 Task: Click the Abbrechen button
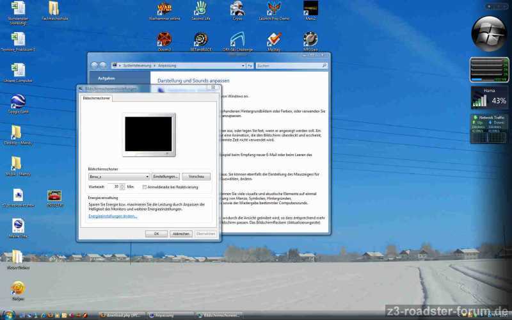click(x=181, y=234)
